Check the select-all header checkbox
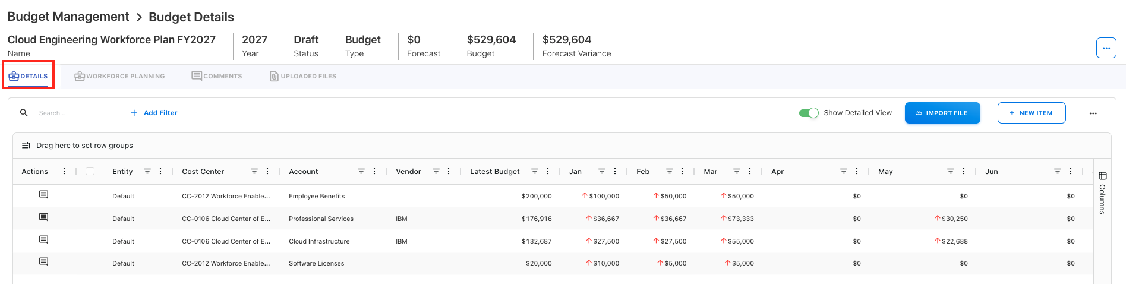This screenshot has height=284, width=1126. click(x=90, y=171)
